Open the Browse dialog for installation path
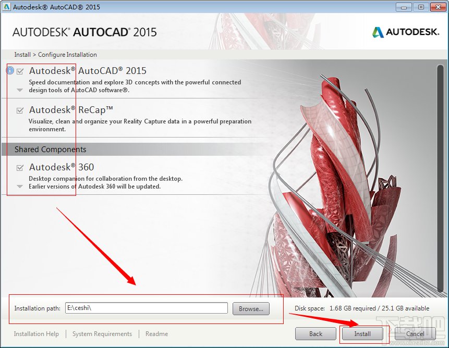Image resolution: width=449 pixels, height=348 pixels. (250, 308)
